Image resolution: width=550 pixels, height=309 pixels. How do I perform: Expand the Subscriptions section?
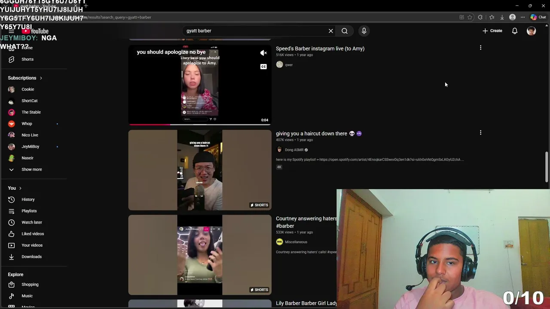click(x=25, y=78)
